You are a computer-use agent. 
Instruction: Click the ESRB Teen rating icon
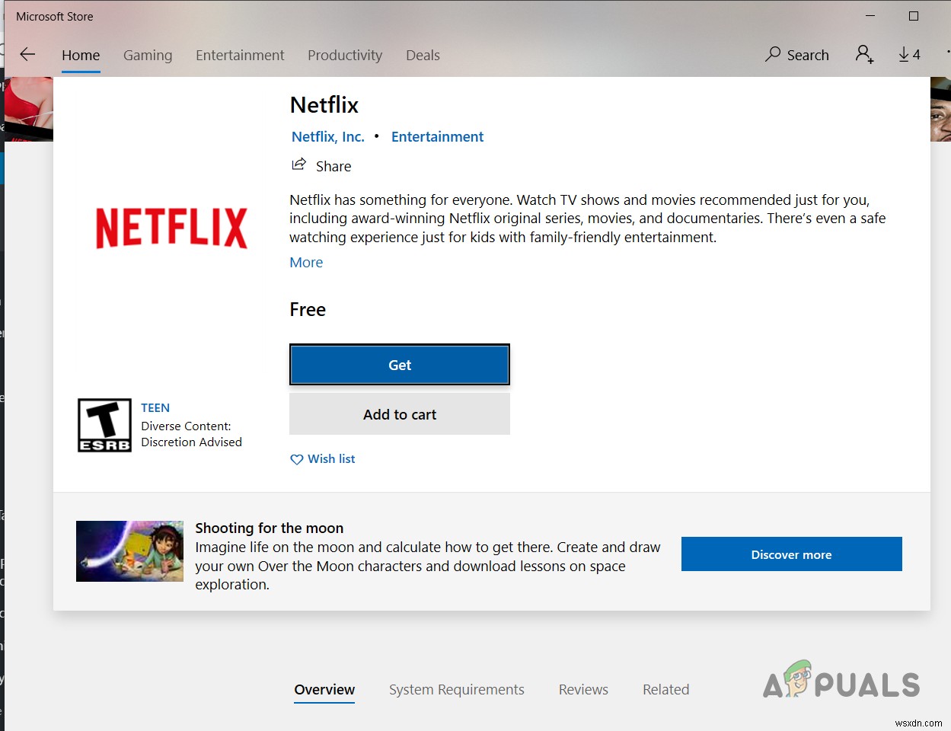point(104,425)
